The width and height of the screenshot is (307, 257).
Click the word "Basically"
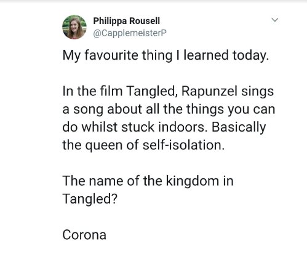(239, 127)
